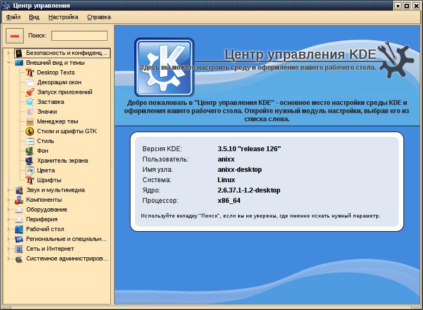Click KDE version text 3.5.10 "release 126"

(x=249, y=149)
